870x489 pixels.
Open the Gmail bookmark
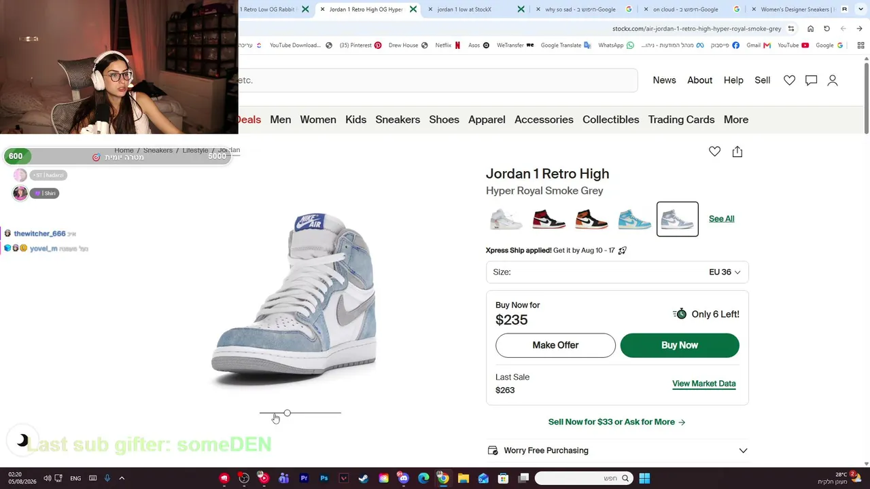pyautogui.click(x=759, y=46)
